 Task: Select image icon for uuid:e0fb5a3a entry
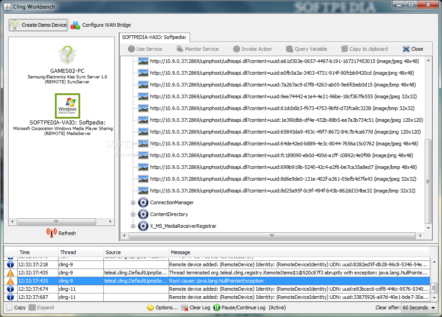tap(143, 73)
